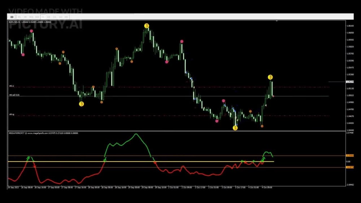This screenshot has width=361, height=203.
Task: Switch chart to M1 timeframe
Action: [x=19, y=17]
